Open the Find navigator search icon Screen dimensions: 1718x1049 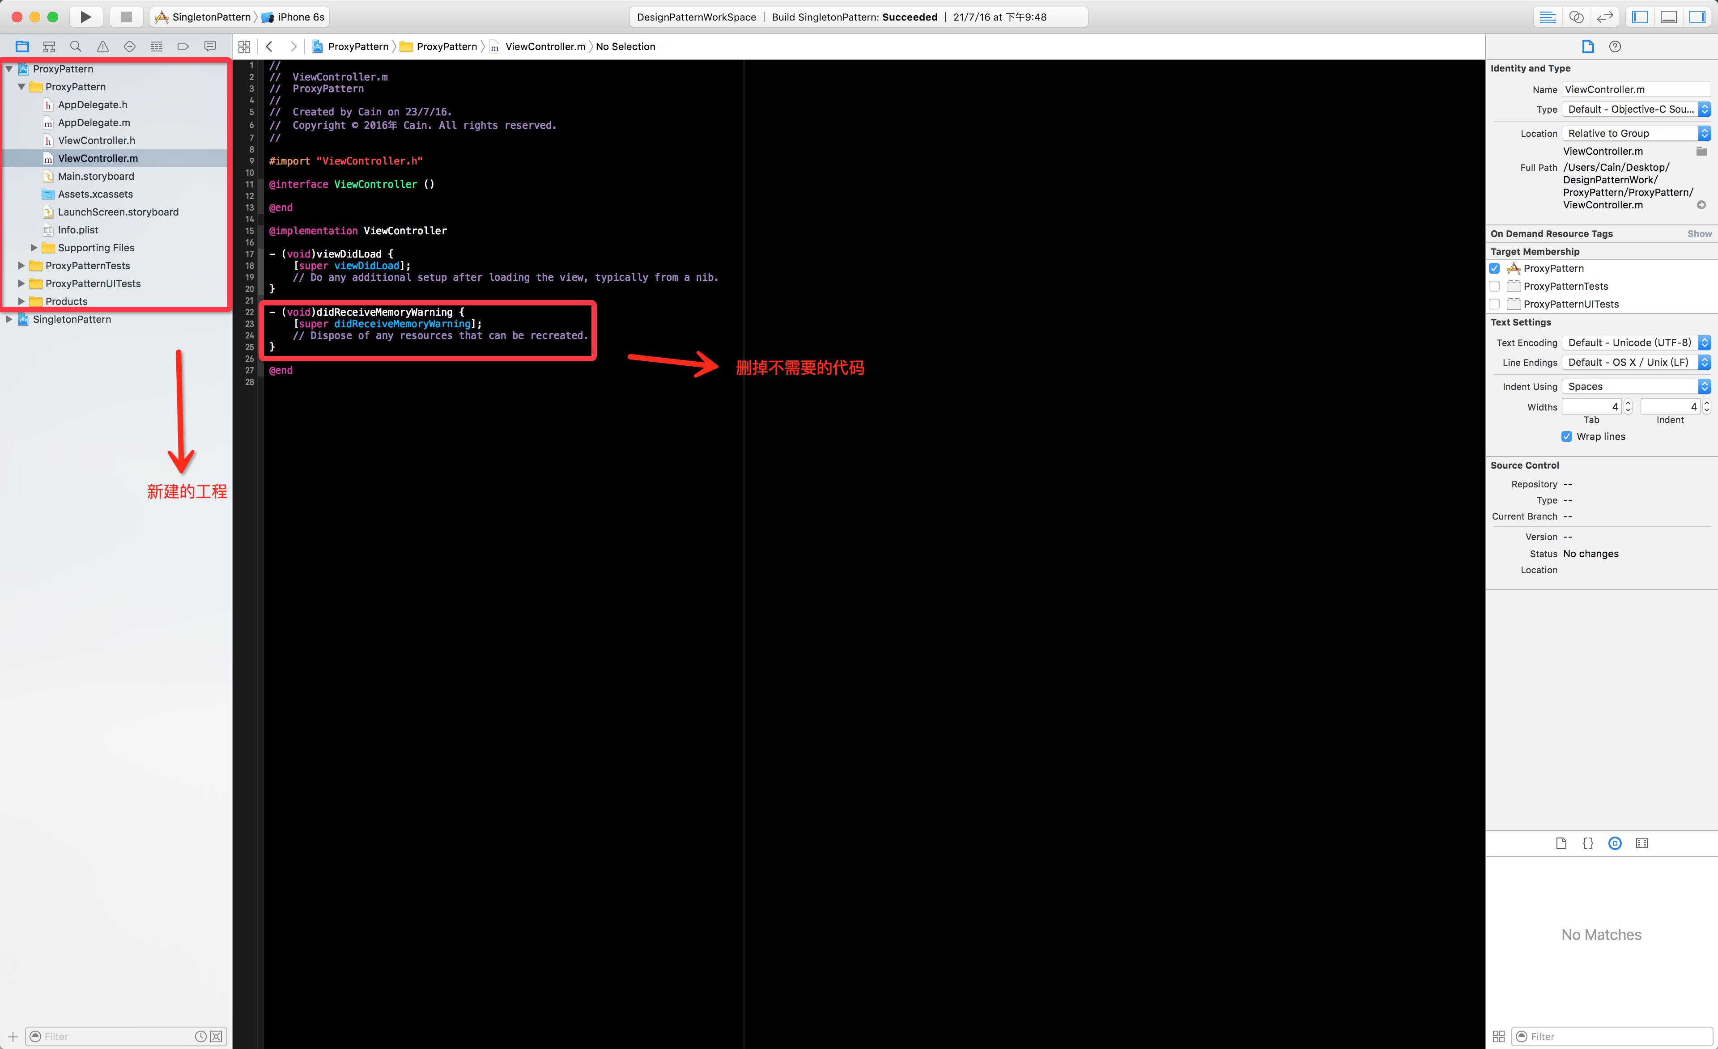click(x=76, y=47)
